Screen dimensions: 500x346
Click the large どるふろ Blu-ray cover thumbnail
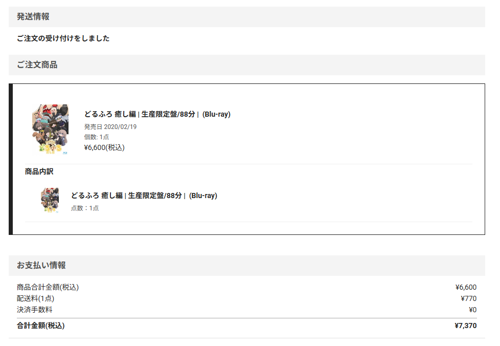click(x=50, y=129)
